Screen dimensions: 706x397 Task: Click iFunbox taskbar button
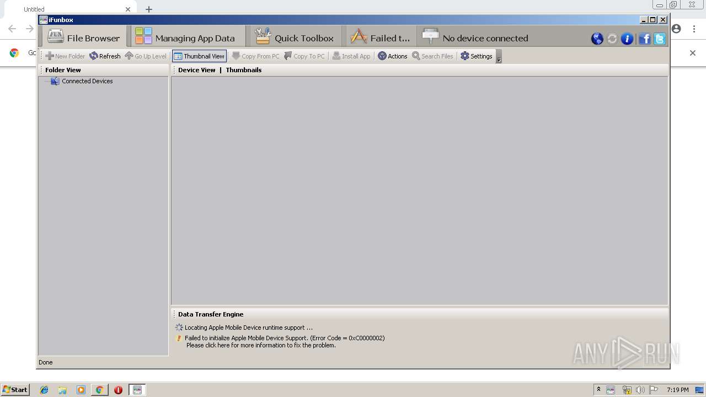click(137, 390)
